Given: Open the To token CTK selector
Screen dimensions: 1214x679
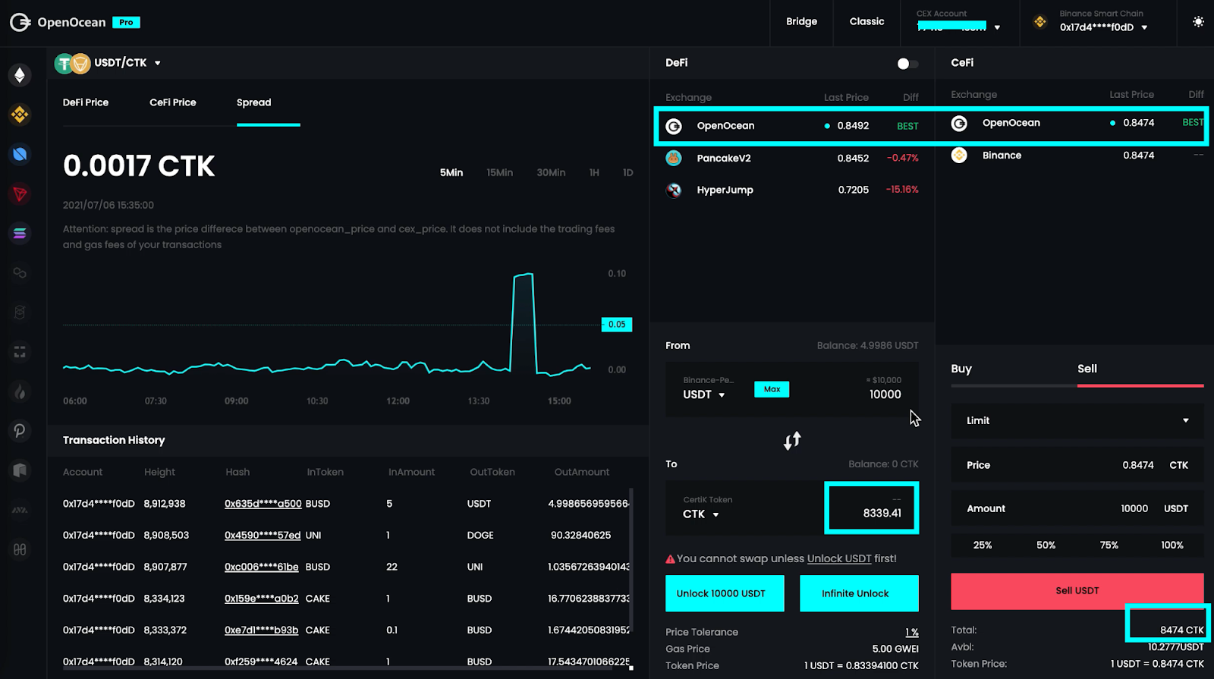Looking at the screenshot, I should (701, 514).
